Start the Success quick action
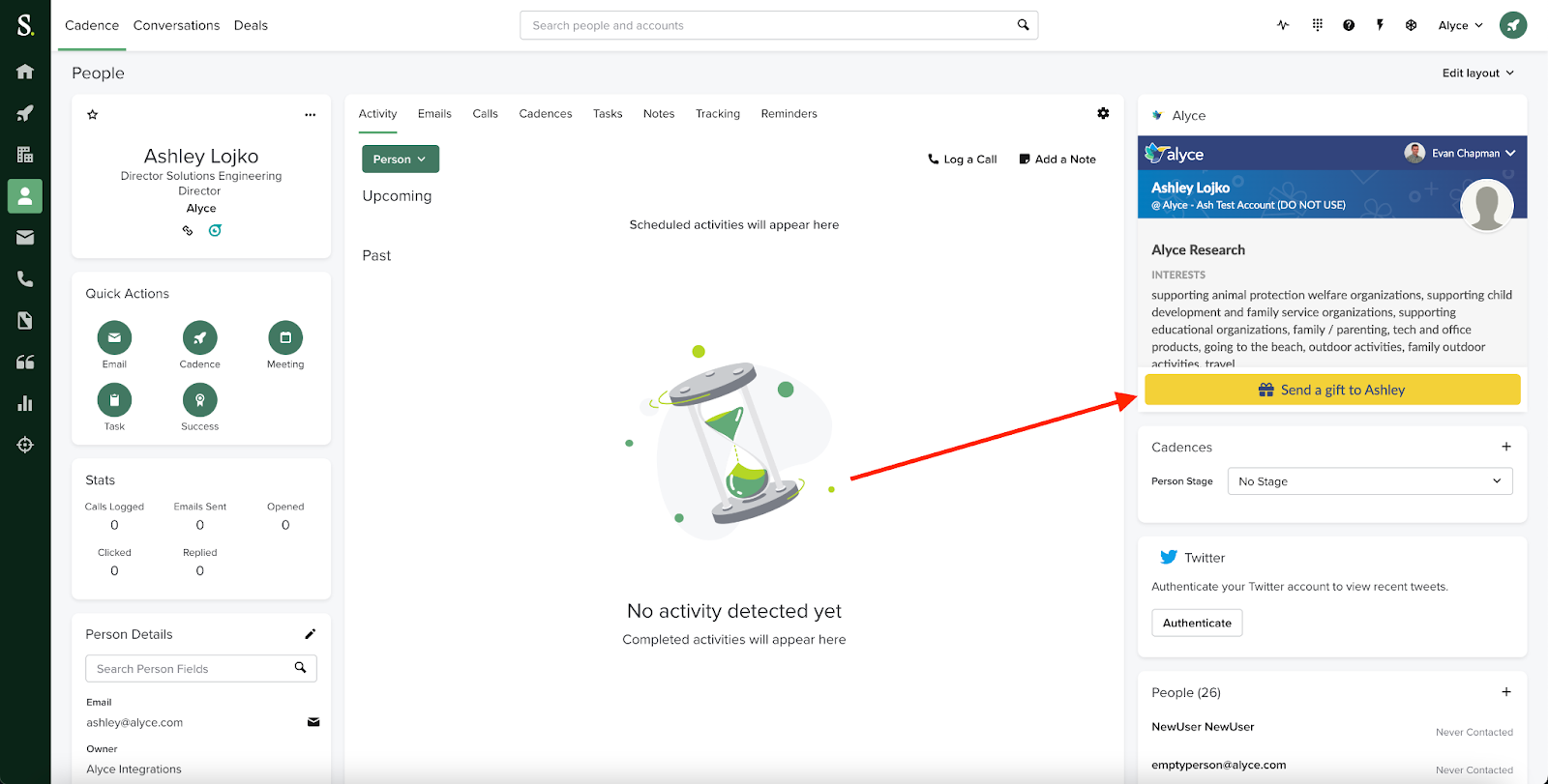Image resolution: width=1548 pixels, height=784 pixels. pyautogui.click(x=200, y=399)
